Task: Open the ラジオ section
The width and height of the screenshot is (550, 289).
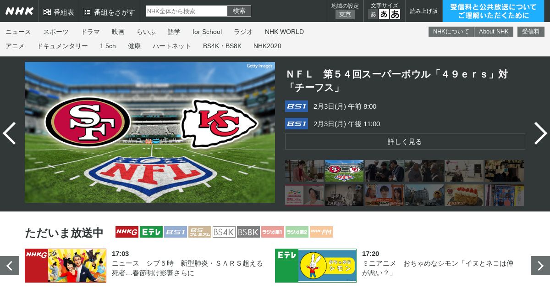Action: click(243, 32)
